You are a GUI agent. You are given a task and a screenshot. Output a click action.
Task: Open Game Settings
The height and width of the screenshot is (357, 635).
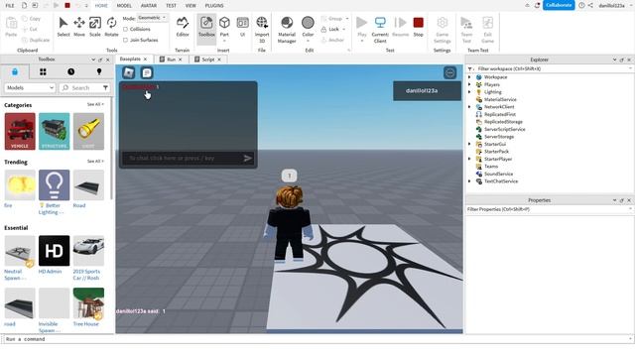coord(443,29)
